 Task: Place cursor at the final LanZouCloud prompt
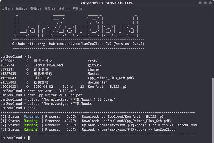point(29,138)
